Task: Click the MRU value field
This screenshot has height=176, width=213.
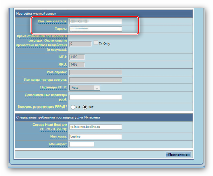Action: point(77,65)
